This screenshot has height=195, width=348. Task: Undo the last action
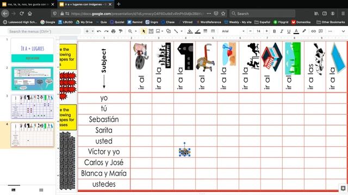coord(99,31)
